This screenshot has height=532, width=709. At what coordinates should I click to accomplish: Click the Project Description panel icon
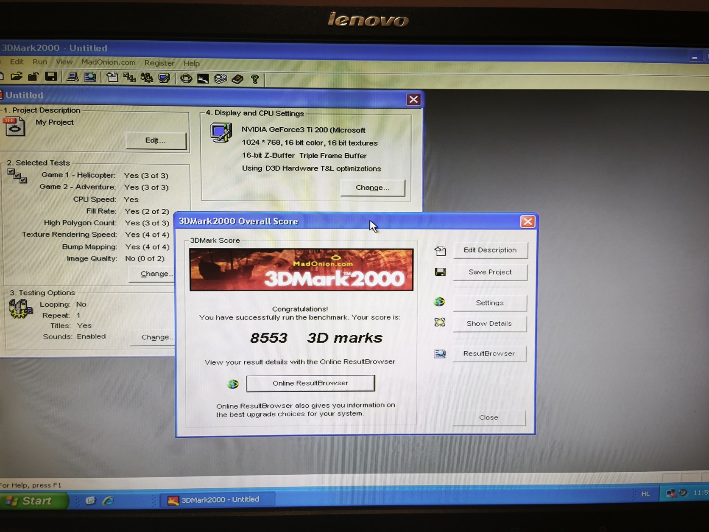pyautogui.click(x=15, y=126)
